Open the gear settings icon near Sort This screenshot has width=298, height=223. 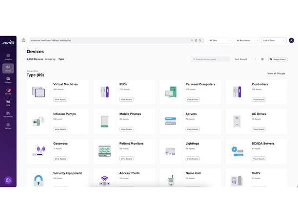pos(262,59)
